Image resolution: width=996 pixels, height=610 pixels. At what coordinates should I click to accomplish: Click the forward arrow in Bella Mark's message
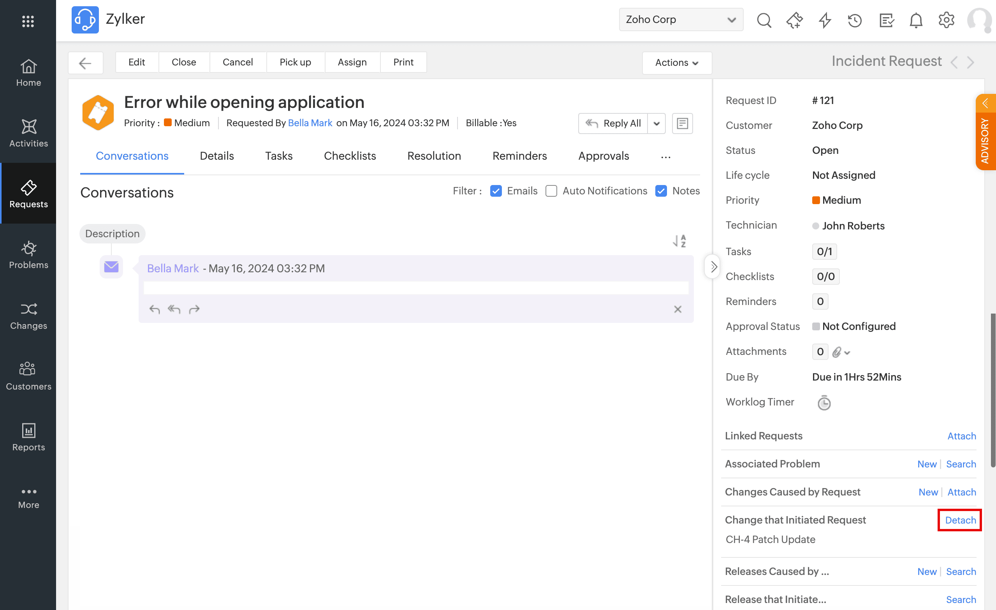tap(194, 309)
